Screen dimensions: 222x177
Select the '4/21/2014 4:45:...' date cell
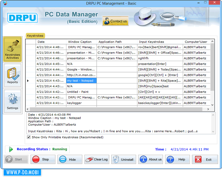(x=51, y=64)
